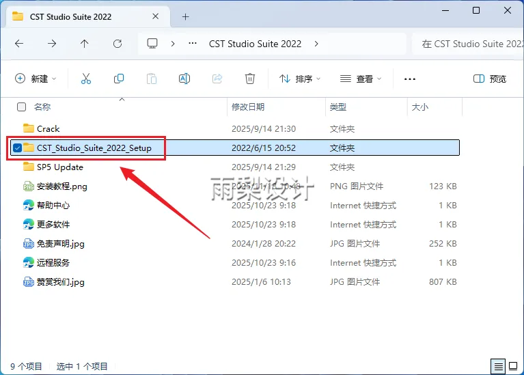Select the SP5 Update folder name
Viewport: 524px width, 375px height.
(x=60, y=167)
